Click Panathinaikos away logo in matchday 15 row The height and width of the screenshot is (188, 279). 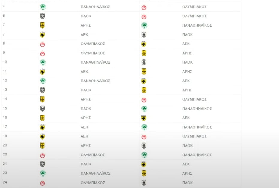[x=144, y=109]
